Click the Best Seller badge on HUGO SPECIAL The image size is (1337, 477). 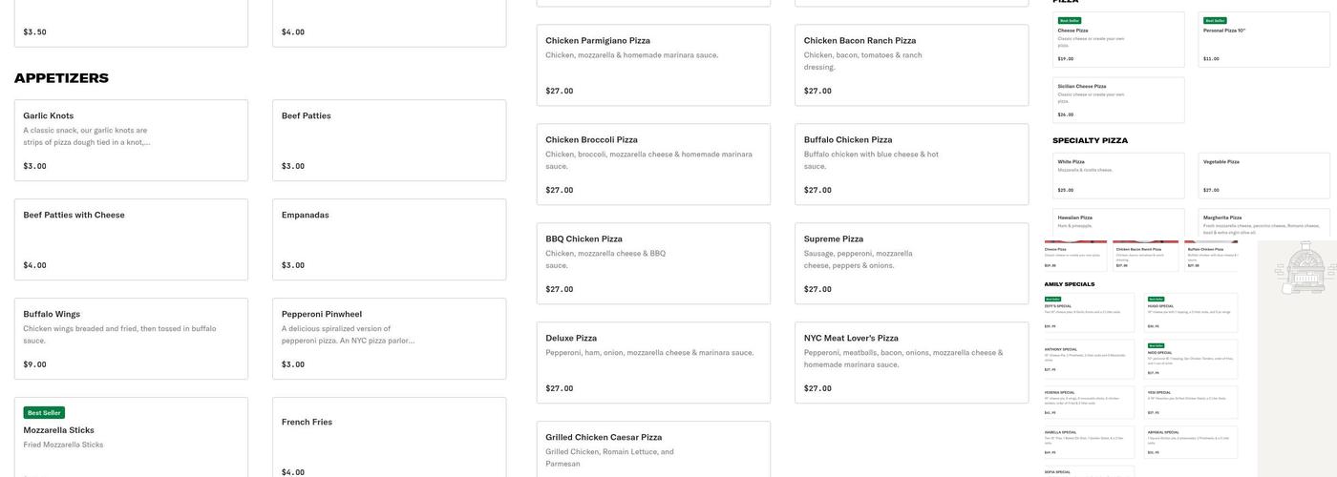tap(1157, 300)
